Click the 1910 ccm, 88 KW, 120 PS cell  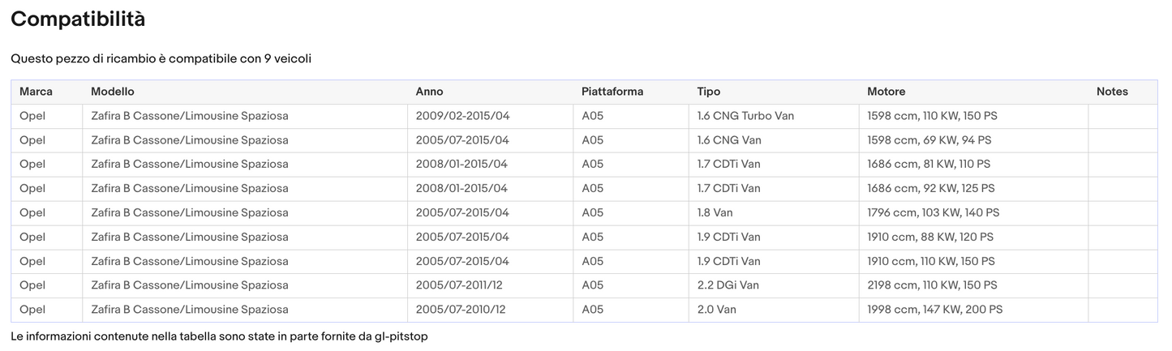[x=930, y=237]
